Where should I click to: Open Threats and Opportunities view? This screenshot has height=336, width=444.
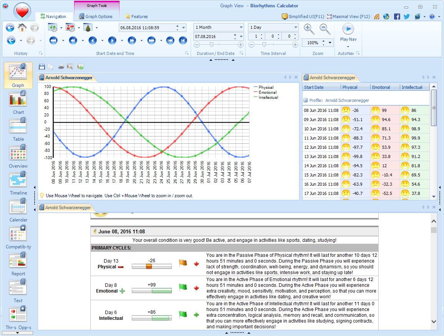tap(18, 318)
